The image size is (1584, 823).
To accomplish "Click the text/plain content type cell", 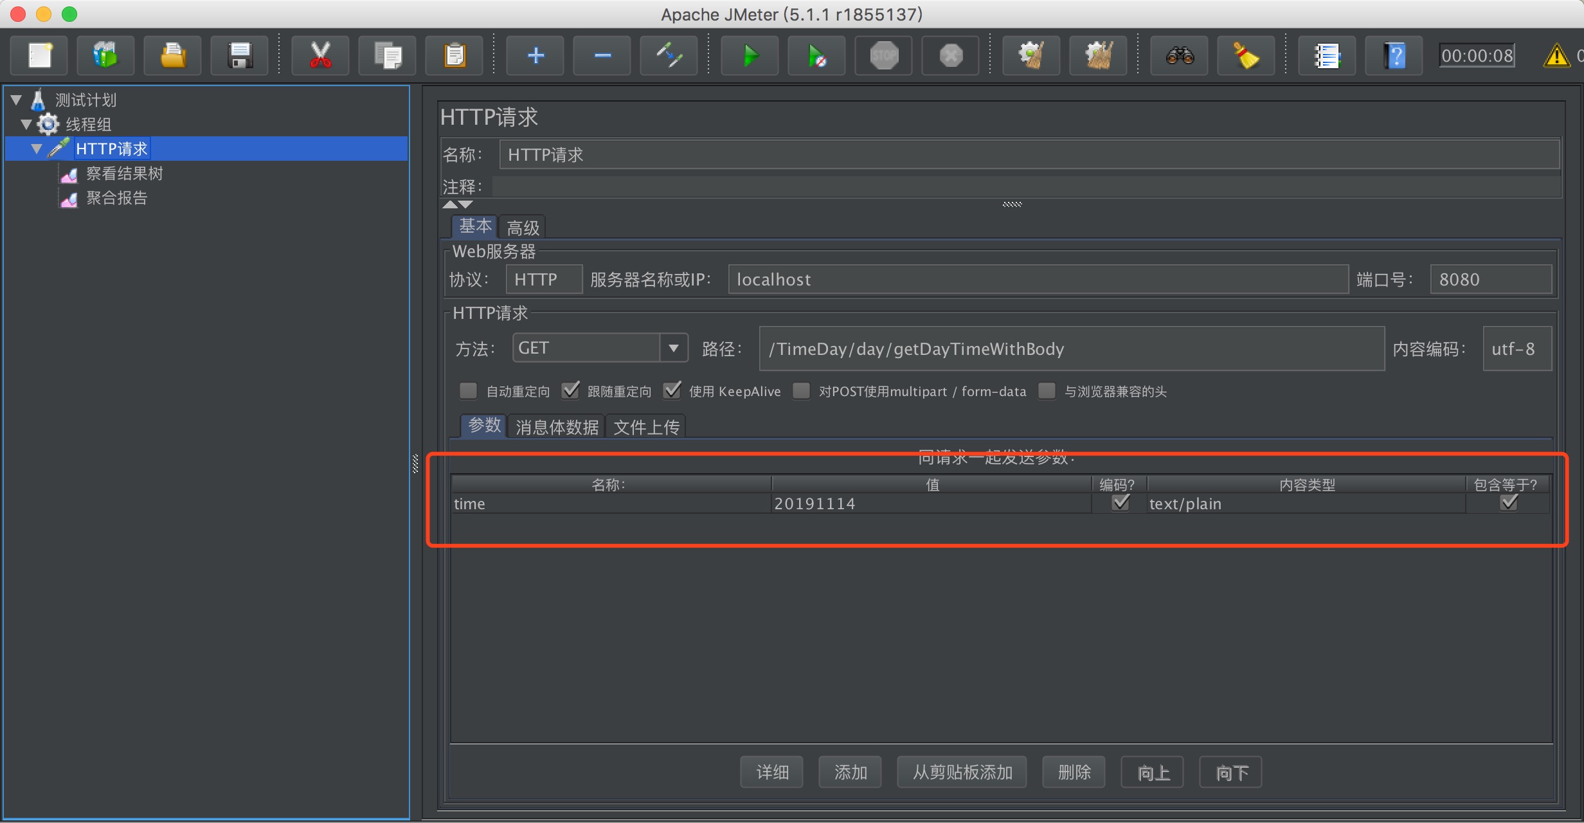I will point(1306,503).
